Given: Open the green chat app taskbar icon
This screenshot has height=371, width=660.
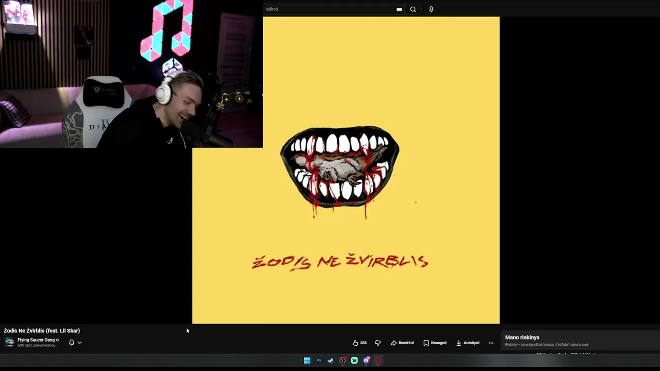Looking at the screenshot, I should (354, 361).
